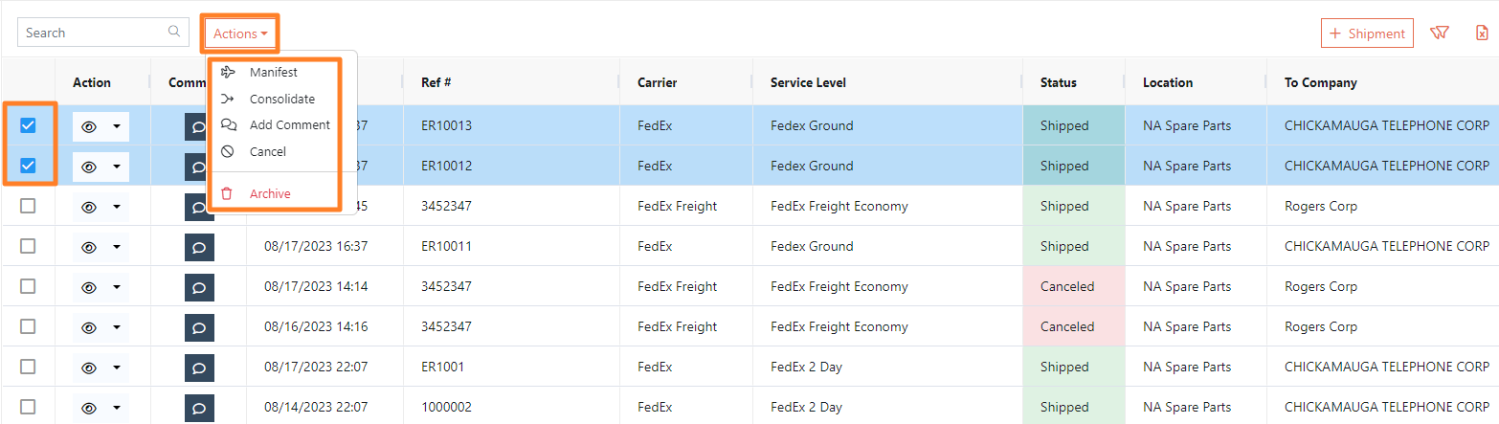Click the search magnifier icon

[174, 32]
